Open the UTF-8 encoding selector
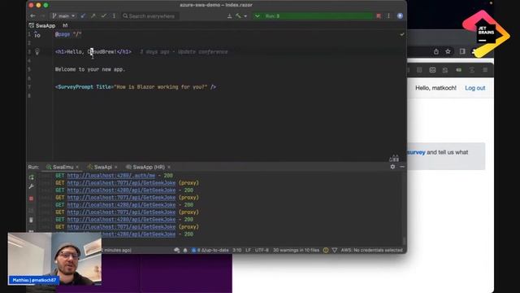 262,250
